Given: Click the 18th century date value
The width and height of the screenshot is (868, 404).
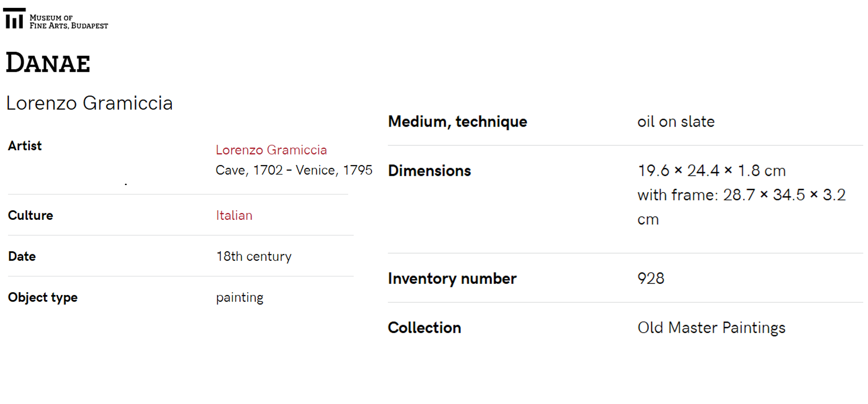Looking at the screenshot, I should coord(253,257).
